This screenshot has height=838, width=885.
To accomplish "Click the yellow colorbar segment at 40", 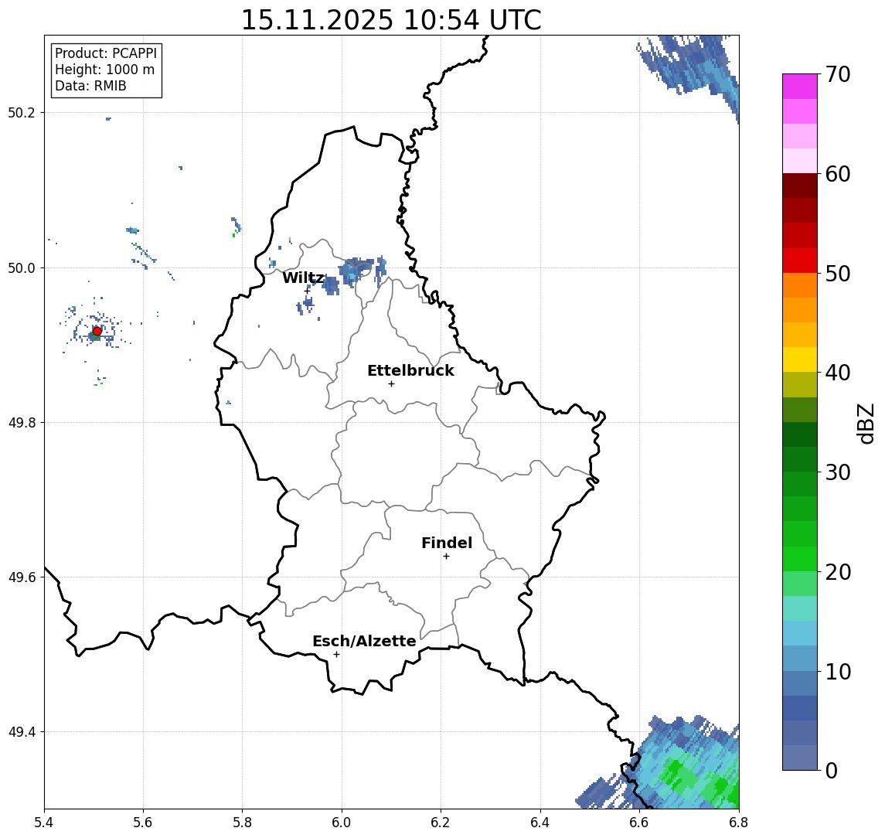I will pyautogui.click(x=800, y=360).
